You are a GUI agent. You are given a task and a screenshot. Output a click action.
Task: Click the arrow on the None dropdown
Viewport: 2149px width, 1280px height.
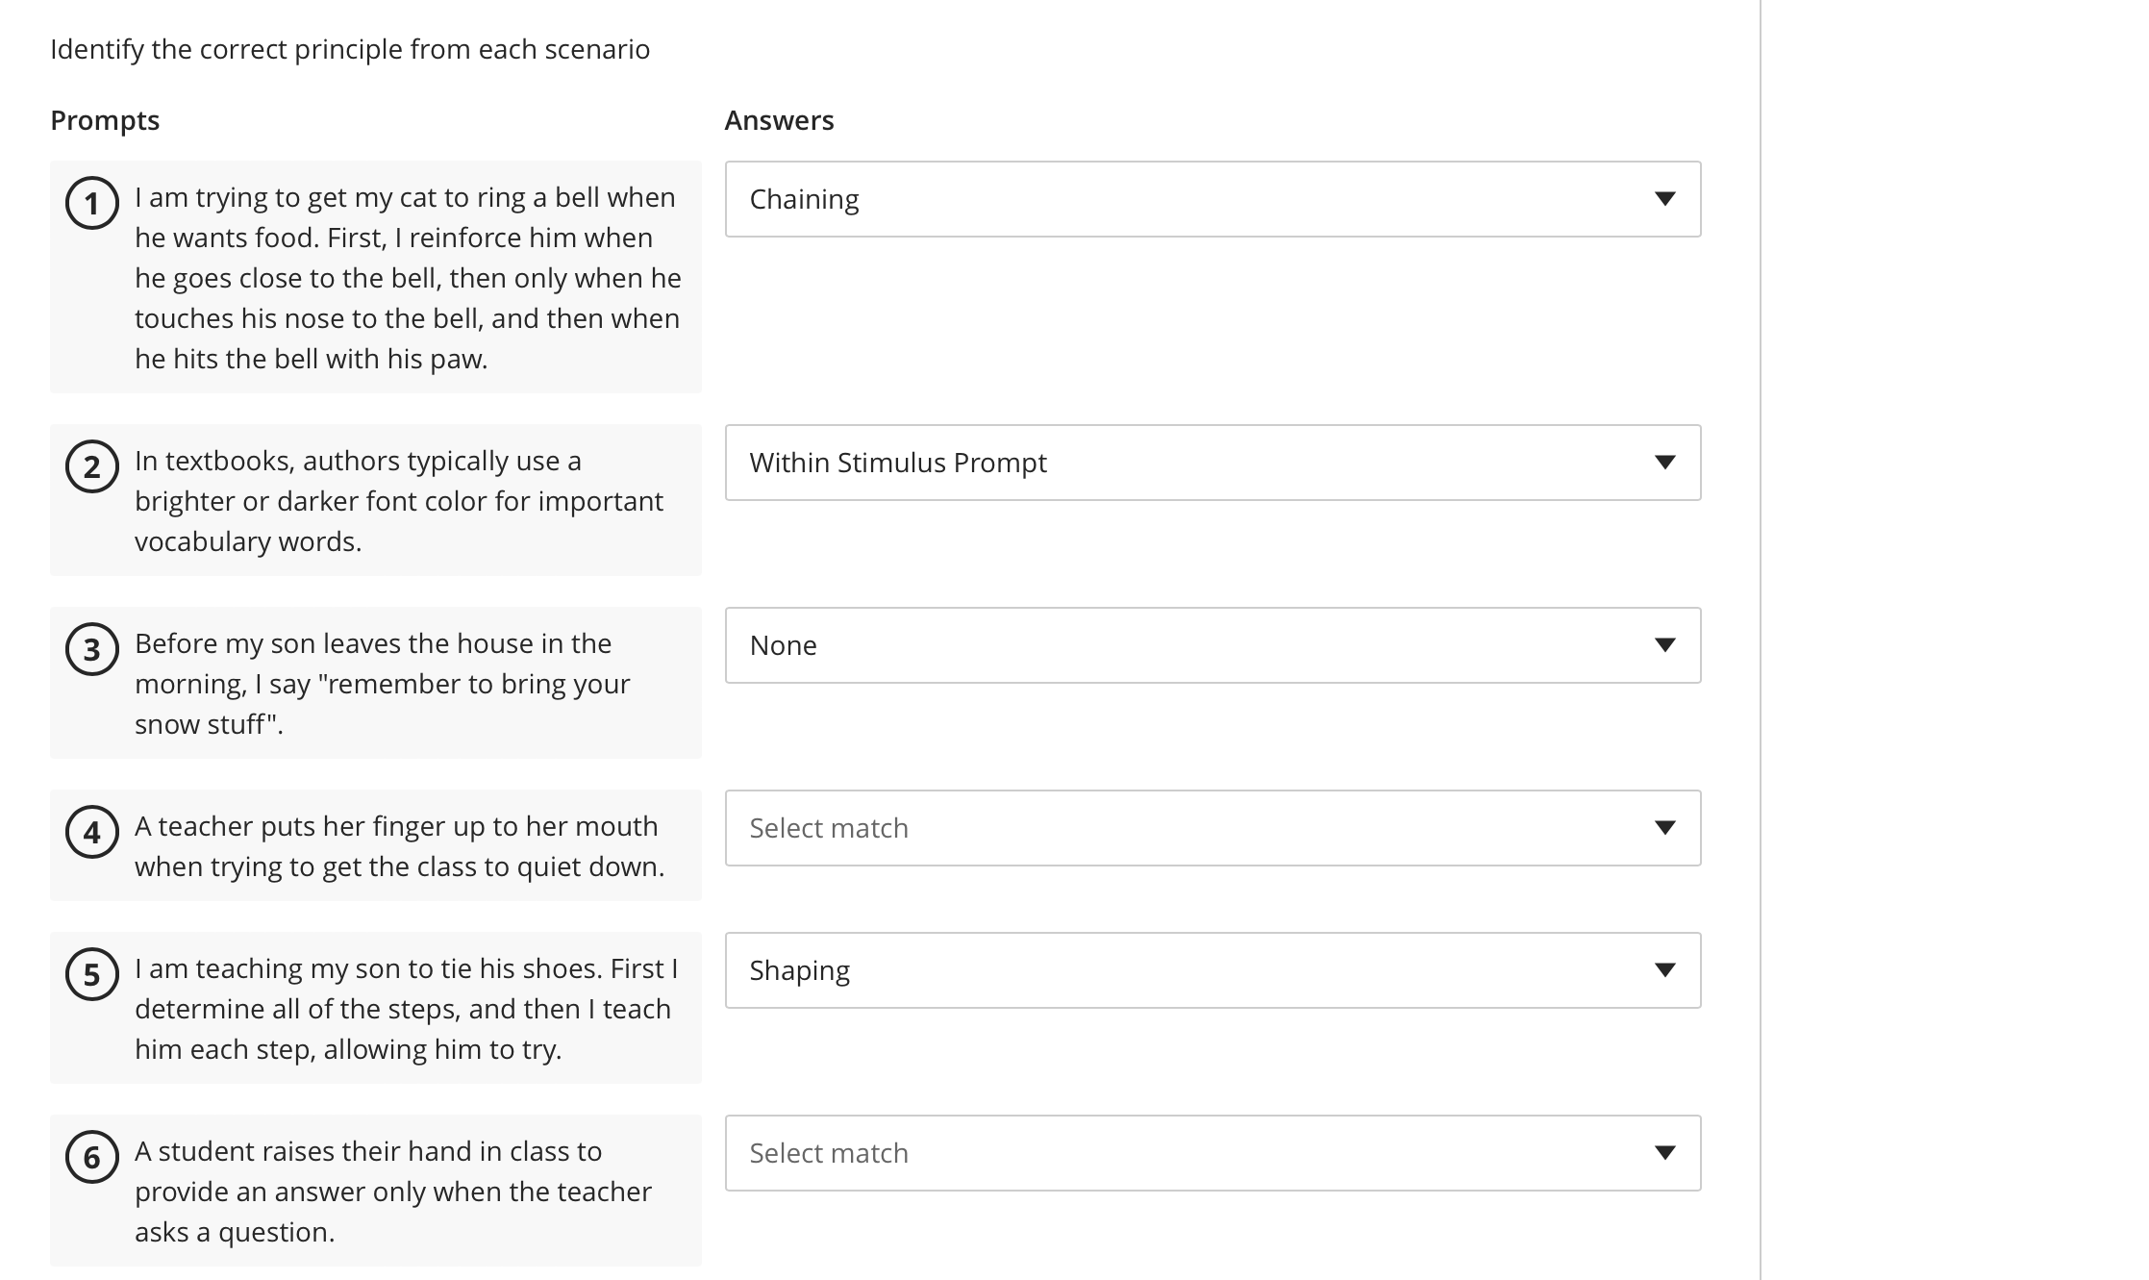pyautogui.click(x=1664, y=645)
